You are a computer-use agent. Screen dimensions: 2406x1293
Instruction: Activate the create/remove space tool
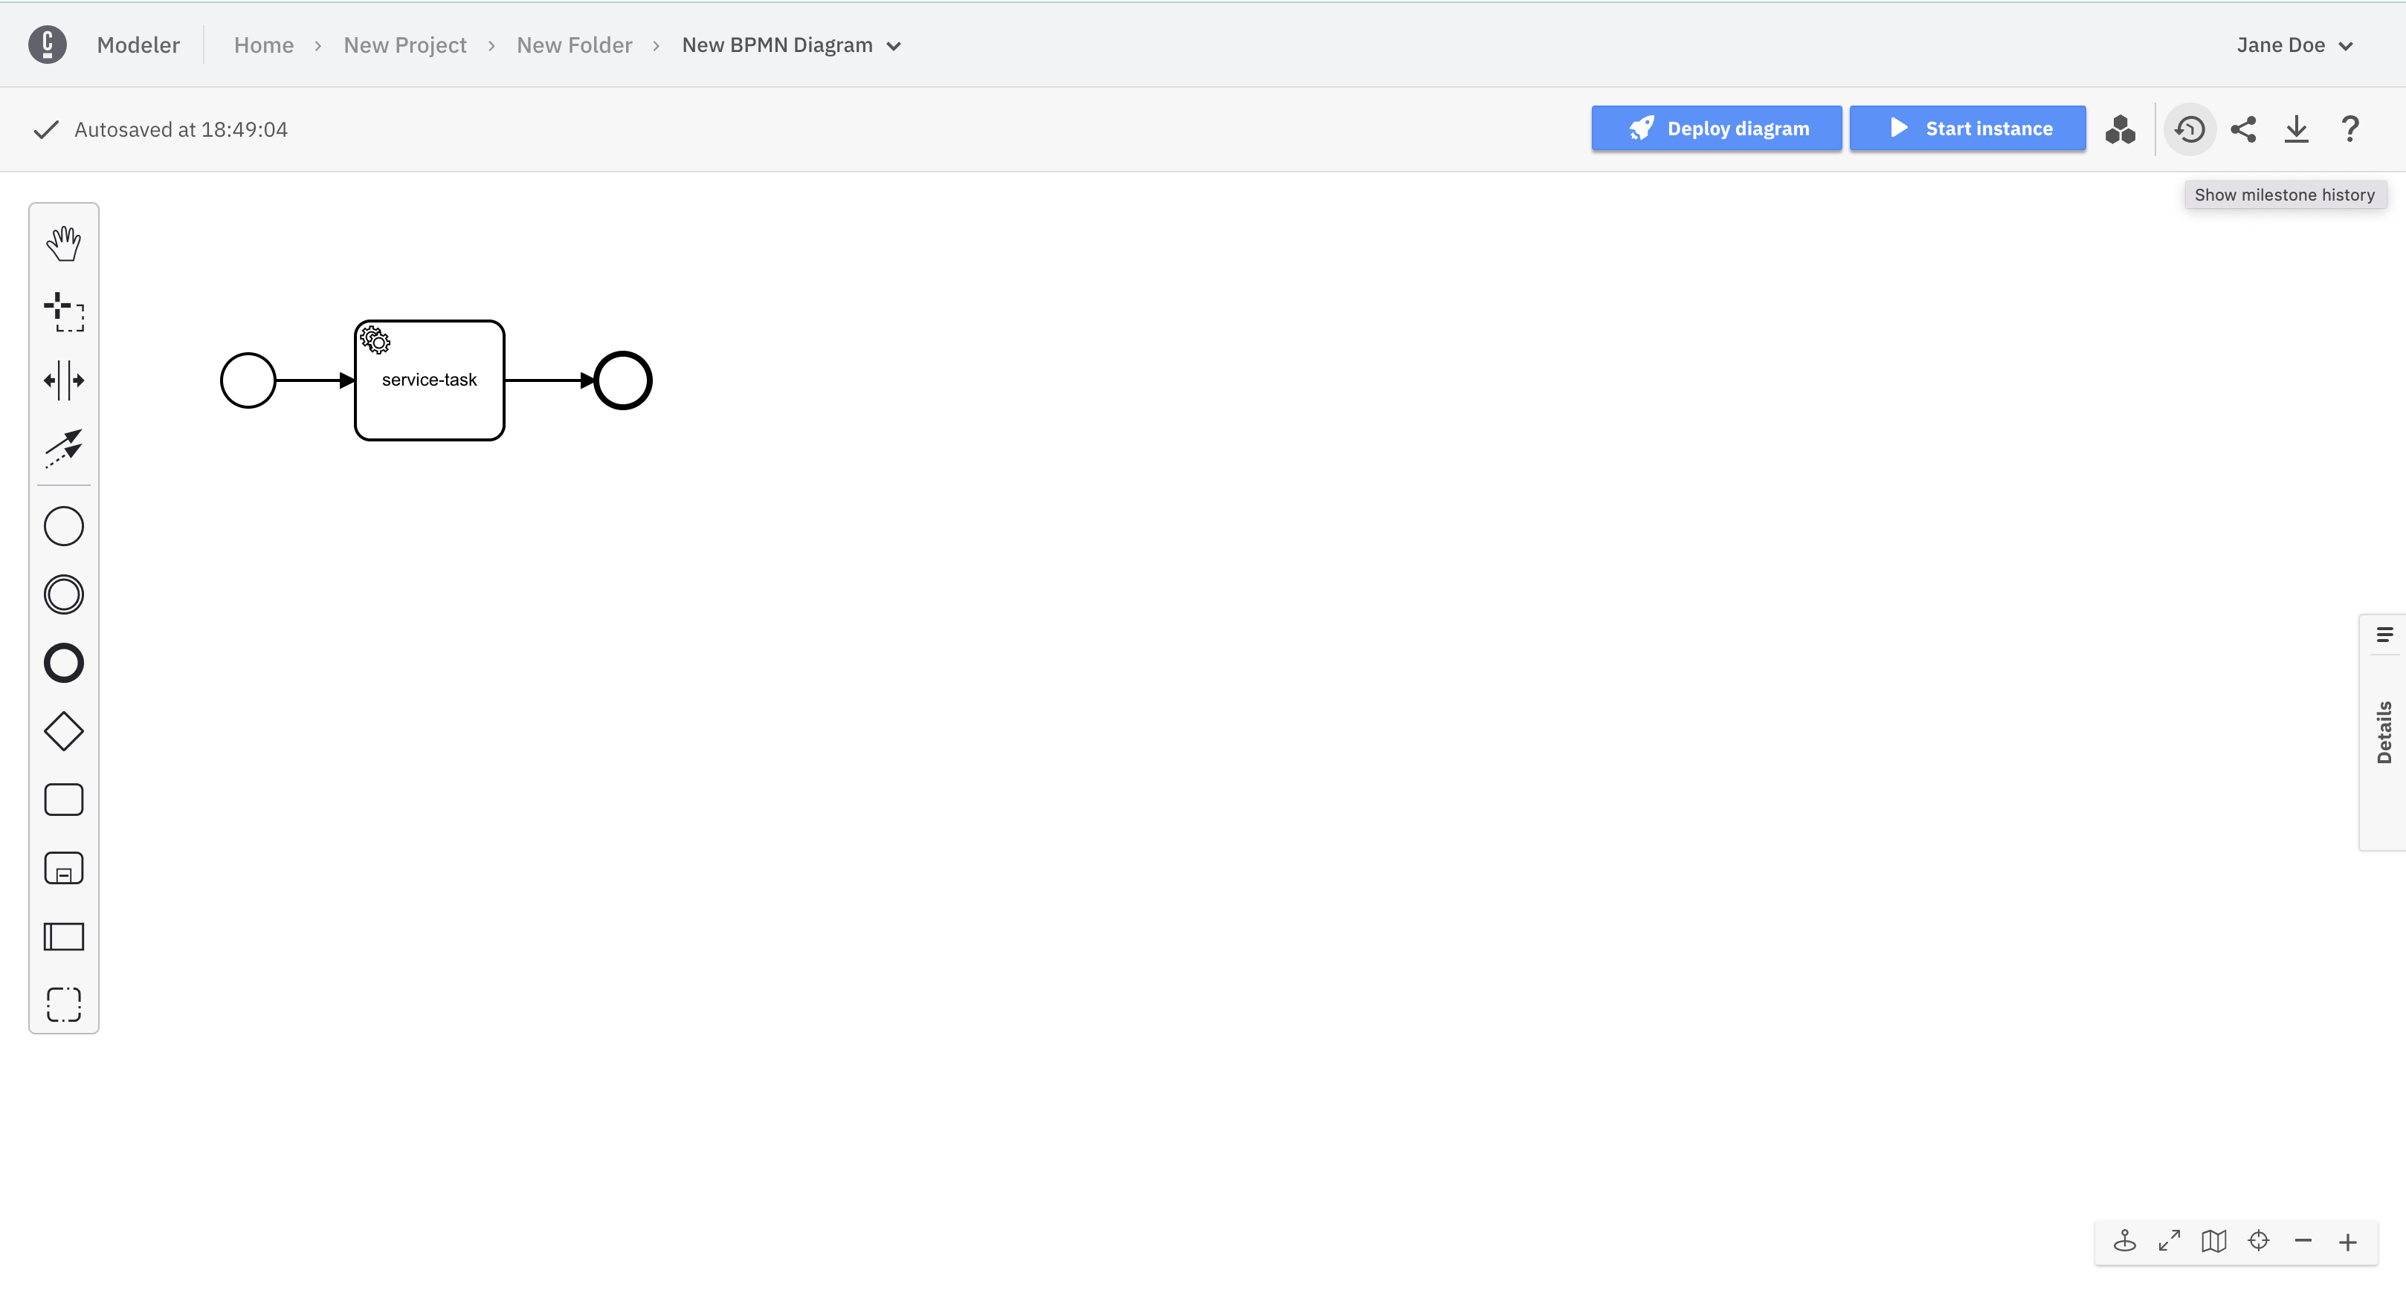click(63, 380)
